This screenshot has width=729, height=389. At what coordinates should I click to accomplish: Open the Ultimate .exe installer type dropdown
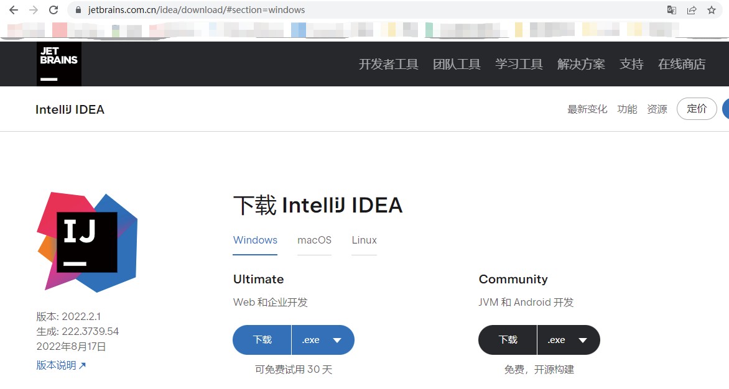coord(323,340)
